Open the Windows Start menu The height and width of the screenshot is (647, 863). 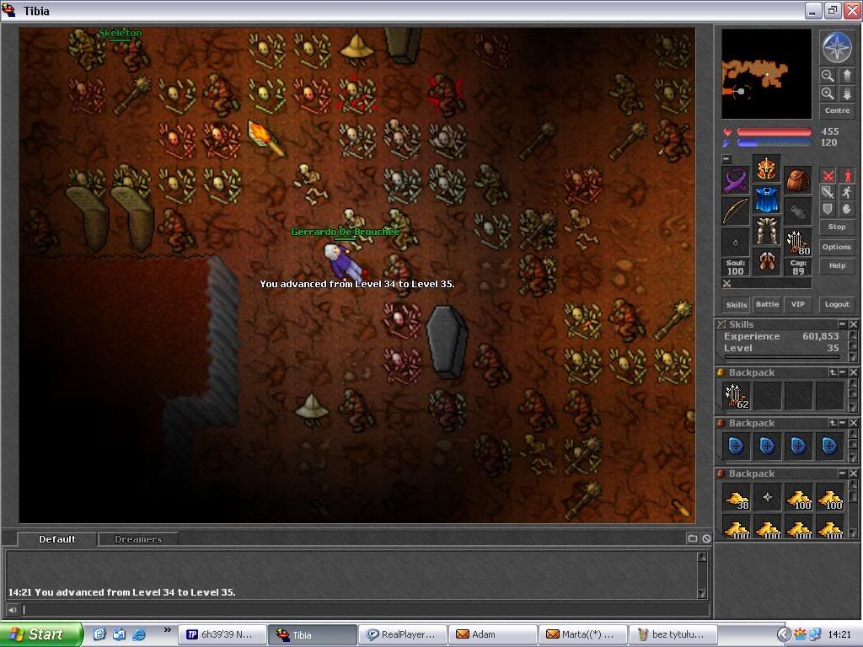[42, 634]
